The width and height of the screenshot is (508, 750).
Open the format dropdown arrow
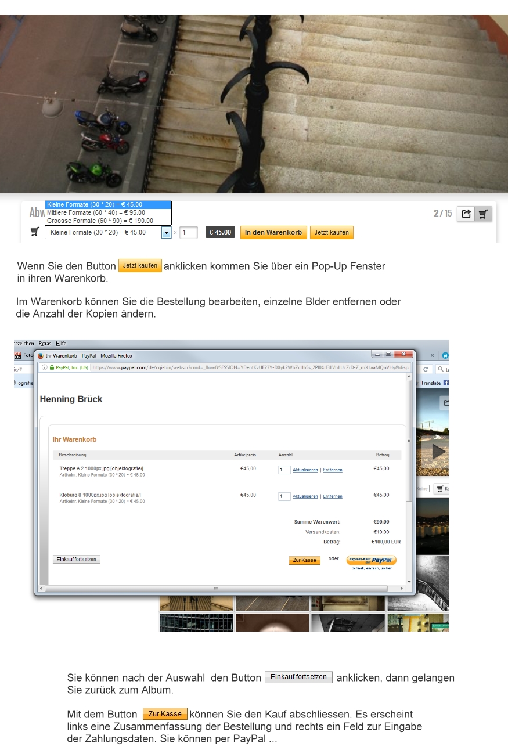[166, 232]
